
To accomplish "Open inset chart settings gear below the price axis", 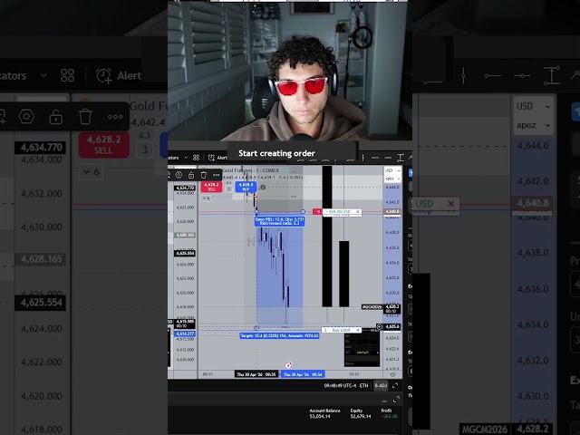I will point(392,374).
